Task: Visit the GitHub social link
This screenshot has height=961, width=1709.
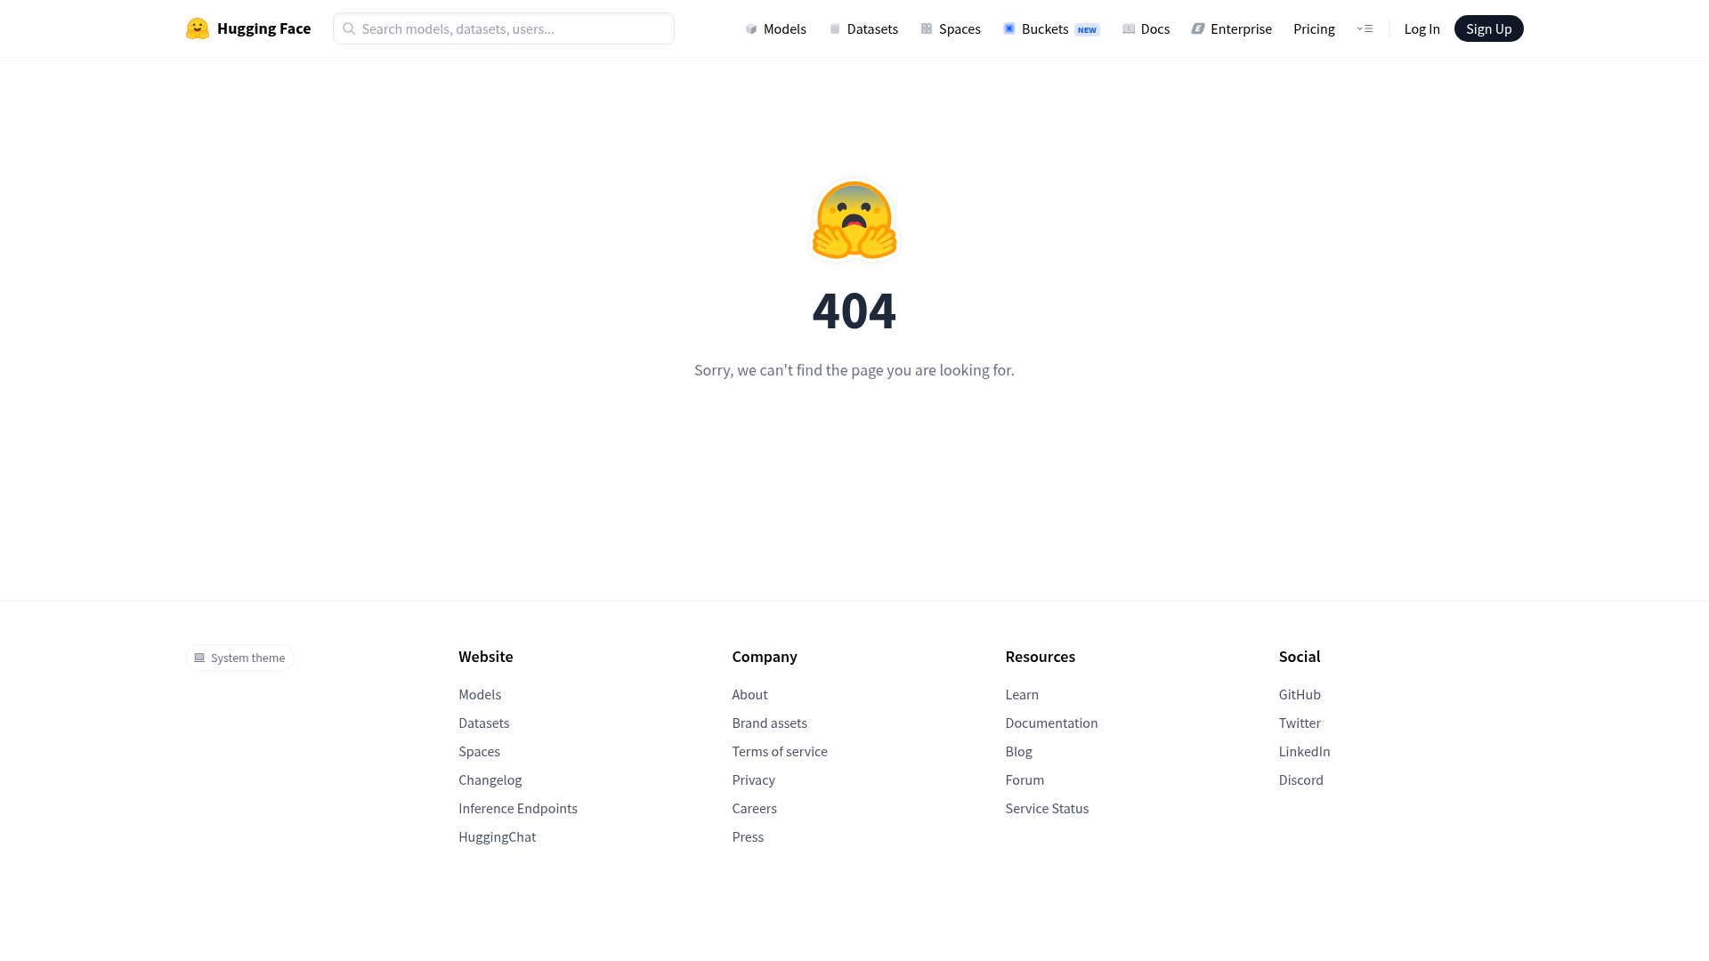Action: (x=1300, y=694)
